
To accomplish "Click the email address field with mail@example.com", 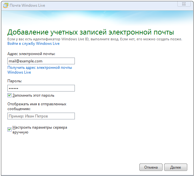I will (41, 61).
